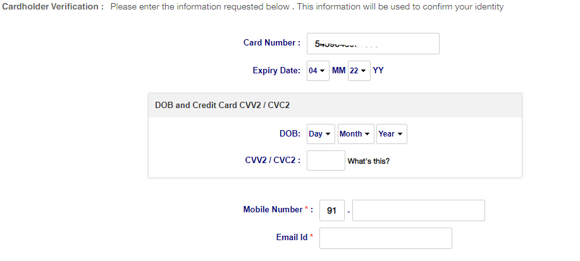
Task: Click the "Cardholder Verification" heading text
Action: pyautogui.click(x=52, y=7)
